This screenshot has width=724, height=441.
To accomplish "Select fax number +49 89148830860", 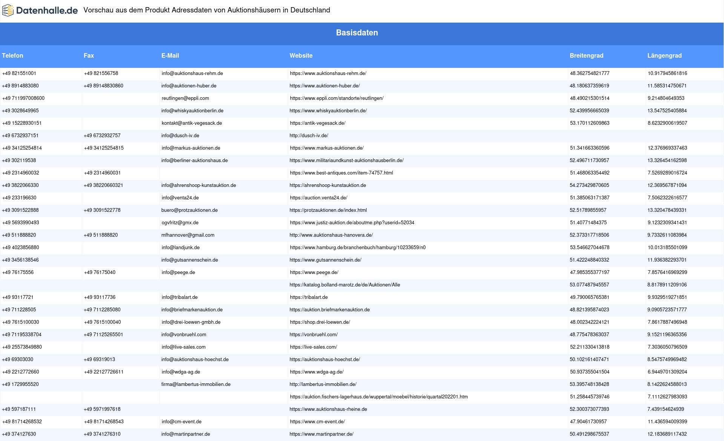I will [x=103, y=86].
